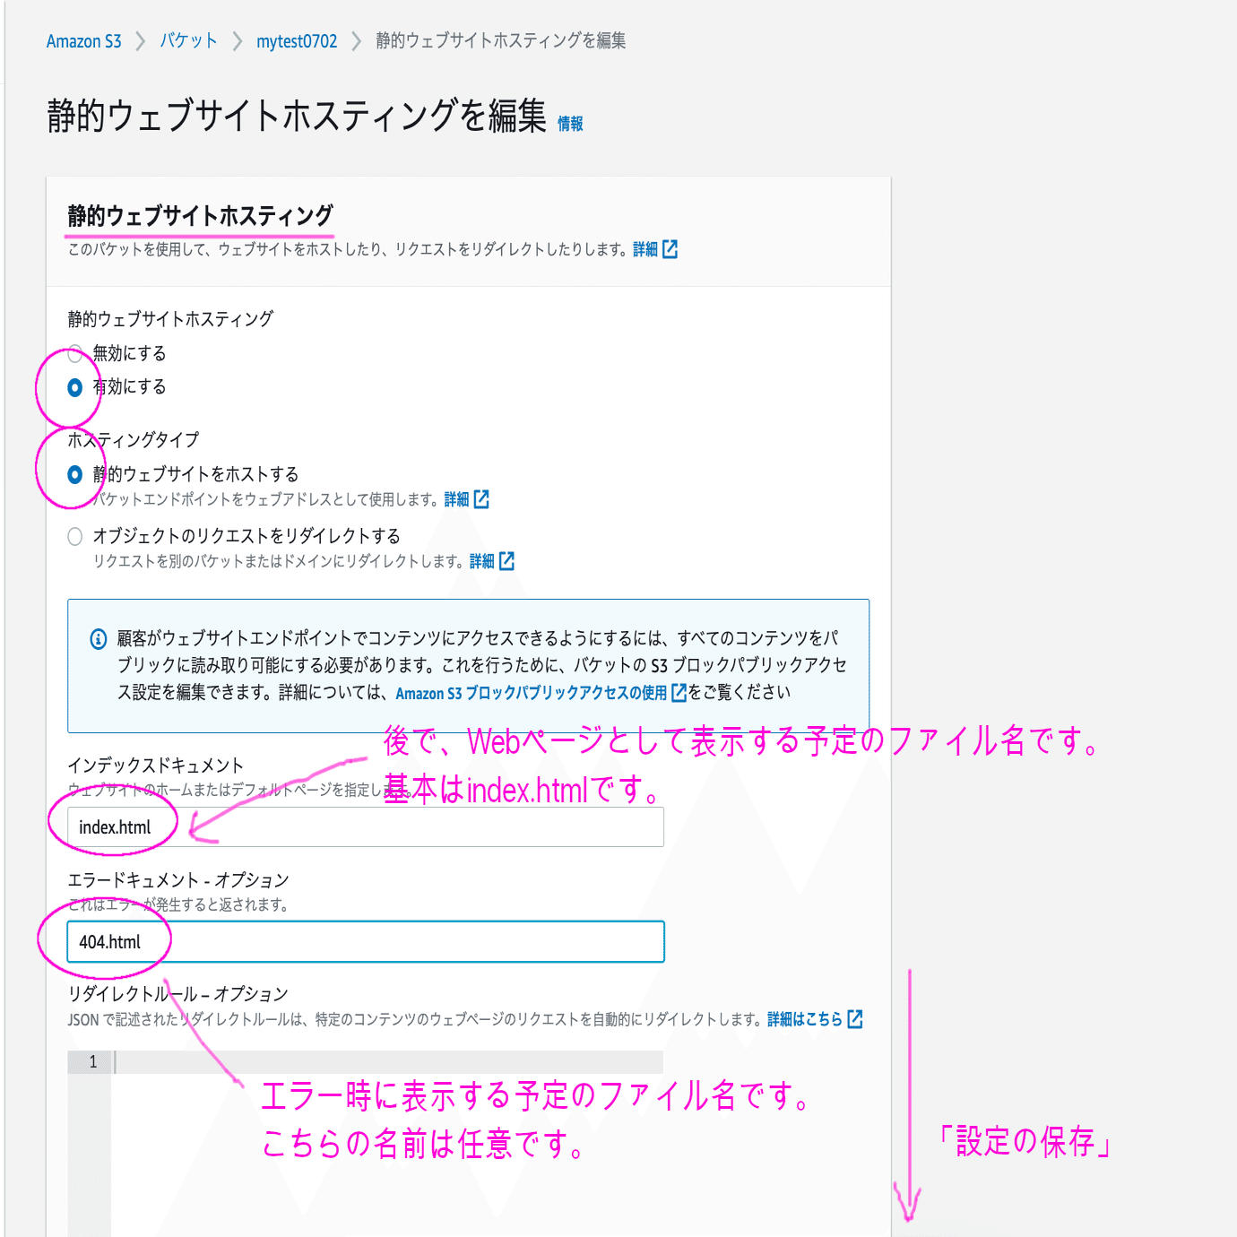Image resolution: width=1237 pixels, height=1237 pixels.
Task: Click external link icon beside 詳細はこちら
Action: pyautogui.click(x=854, y=1019)
